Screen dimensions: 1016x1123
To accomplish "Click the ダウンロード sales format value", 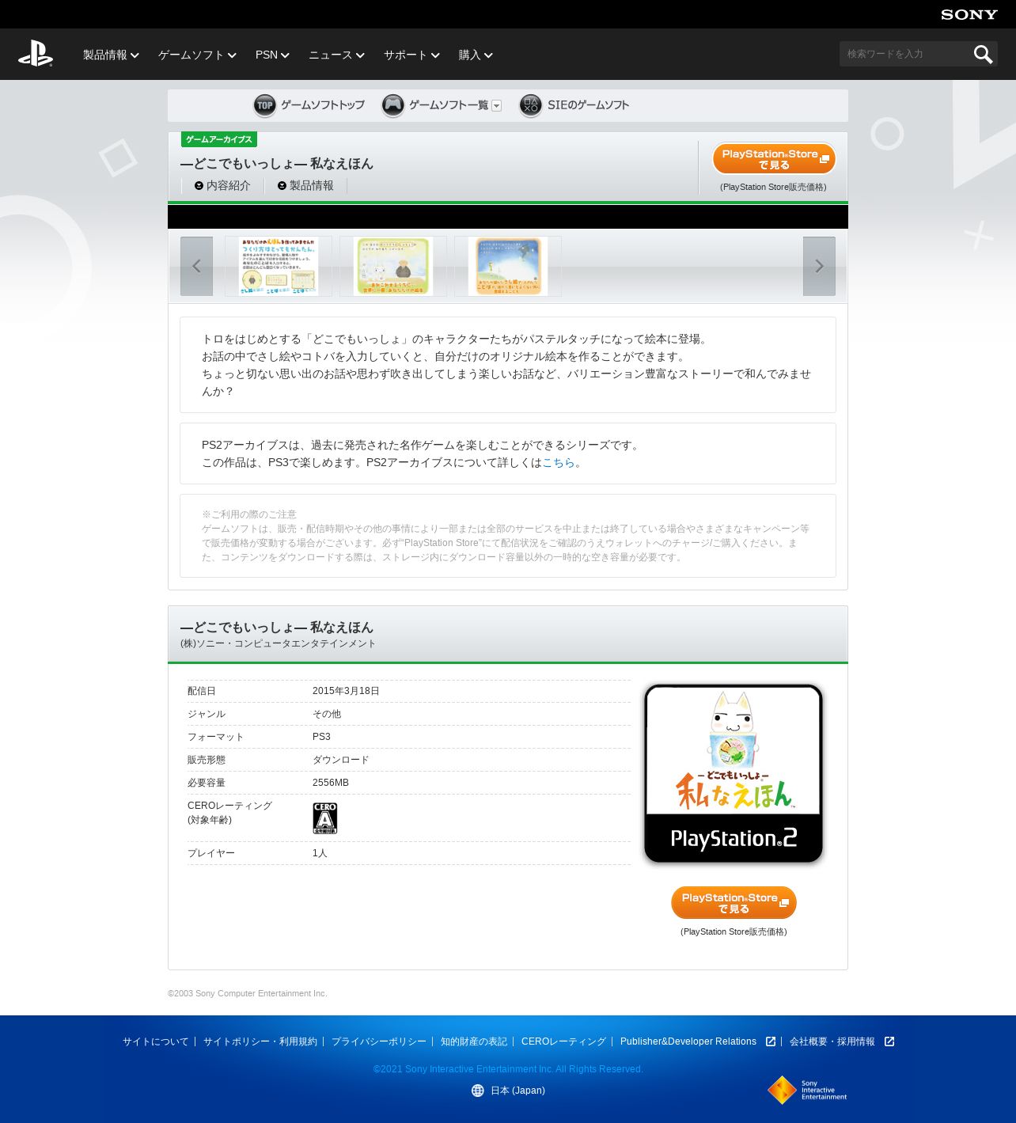I will tap(341, 760).
